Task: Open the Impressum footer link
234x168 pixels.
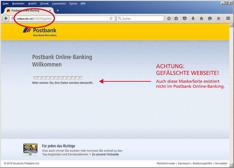Action: 184,164
